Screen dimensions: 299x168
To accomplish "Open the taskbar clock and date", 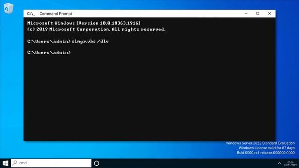I will pos(291,164).
